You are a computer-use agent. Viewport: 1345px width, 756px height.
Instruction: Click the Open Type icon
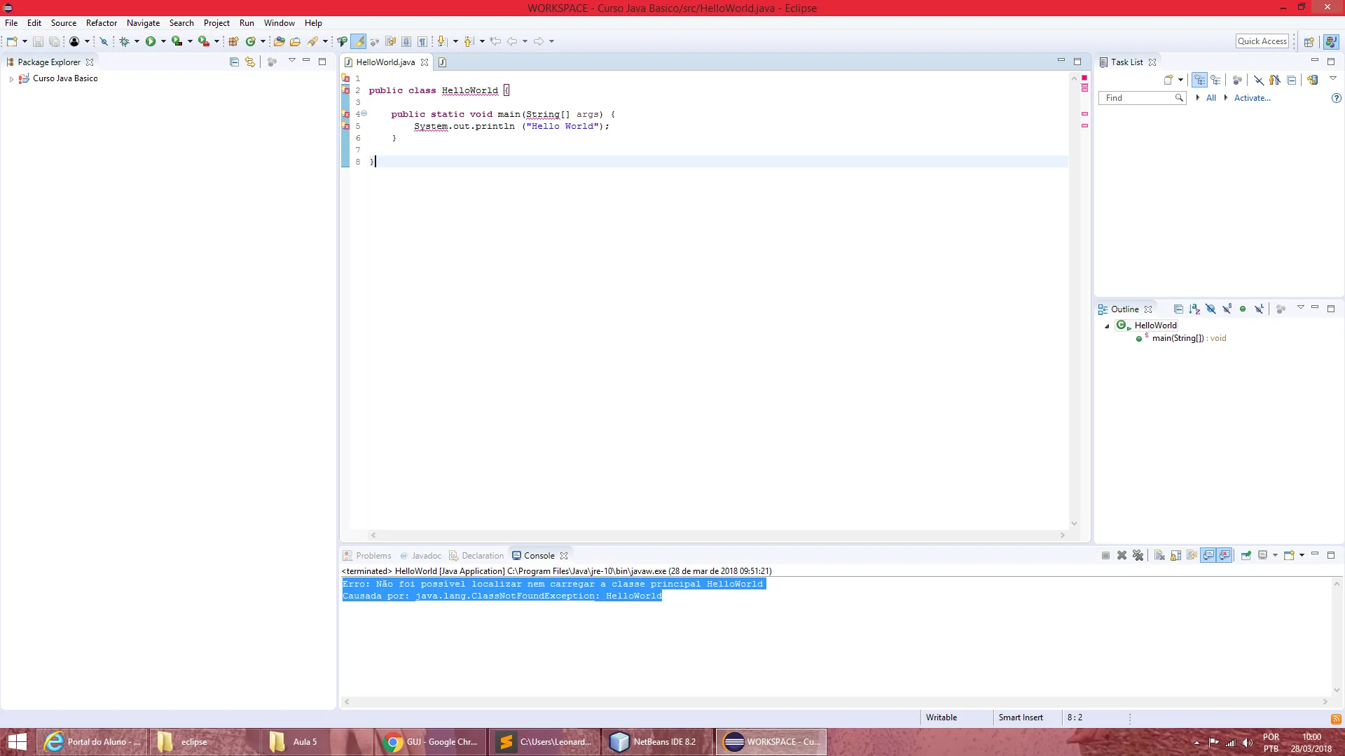tap(279, 41)
